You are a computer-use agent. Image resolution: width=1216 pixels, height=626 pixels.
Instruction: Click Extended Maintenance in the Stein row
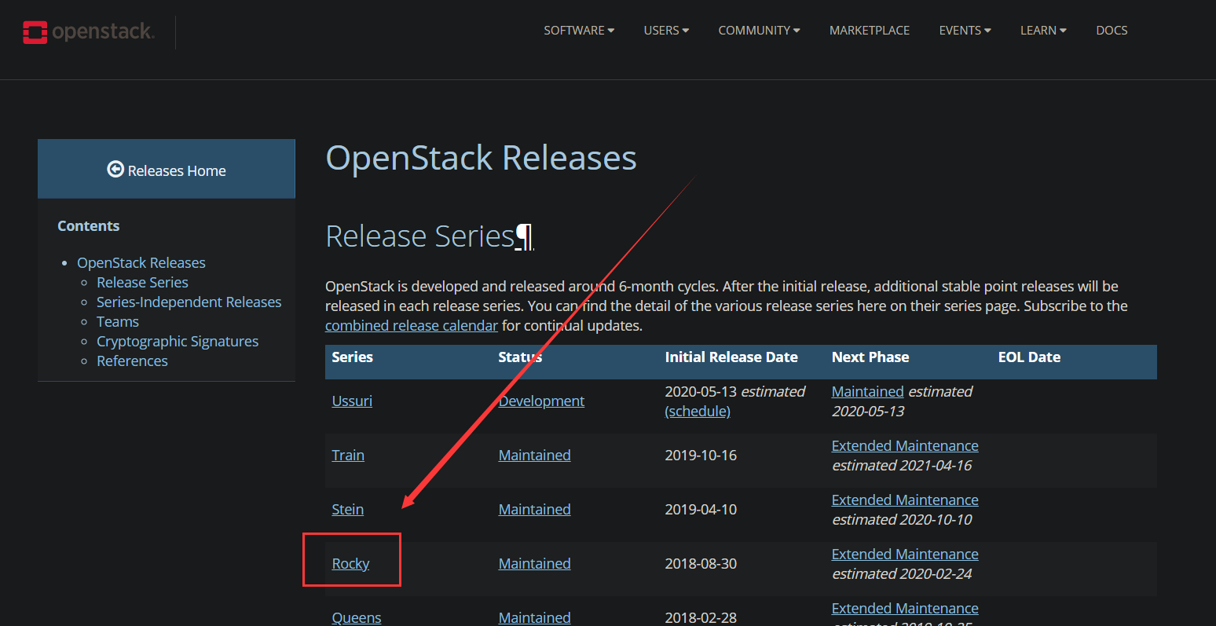[x=905, y=500]
